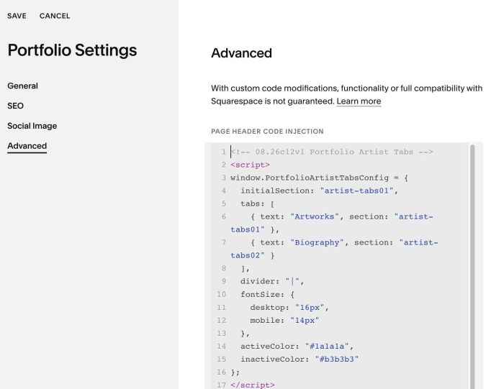504x389 pixels.
Task: Click the activeColor "#1a1a1a" value
Action: tap(327, 347)
